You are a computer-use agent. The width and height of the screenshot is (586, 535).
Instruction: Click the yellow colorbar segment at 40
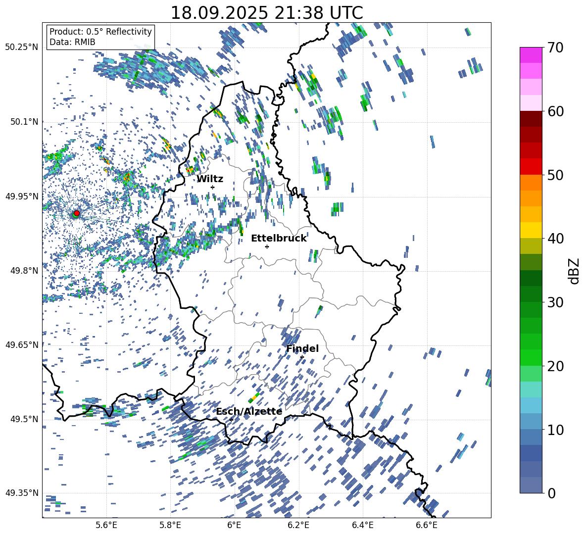pos(531,231)
